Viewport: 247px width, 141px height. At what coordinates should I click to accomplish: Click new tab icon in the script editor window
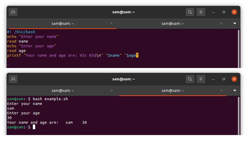(x=13, y=12)
